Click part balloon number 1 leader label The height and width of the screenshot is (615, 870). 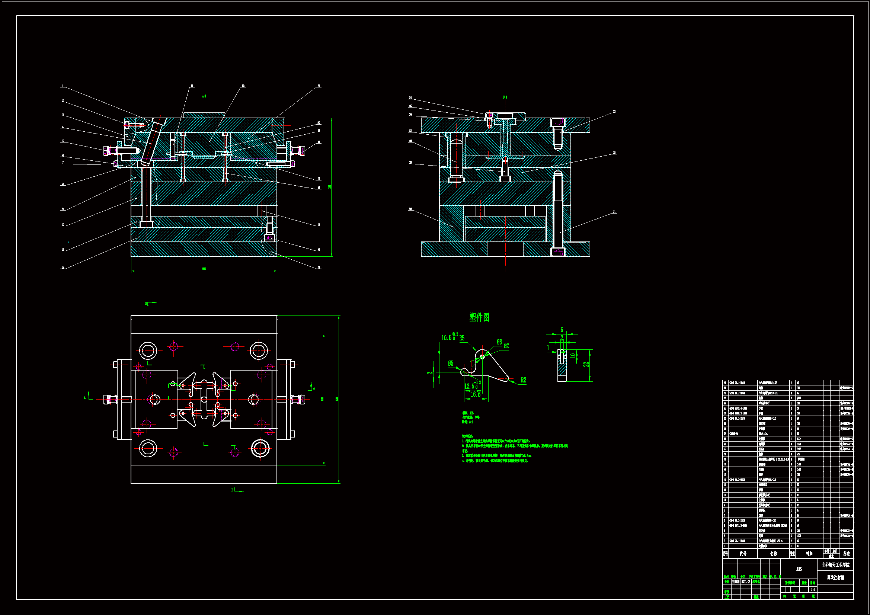tap(63, 86)
